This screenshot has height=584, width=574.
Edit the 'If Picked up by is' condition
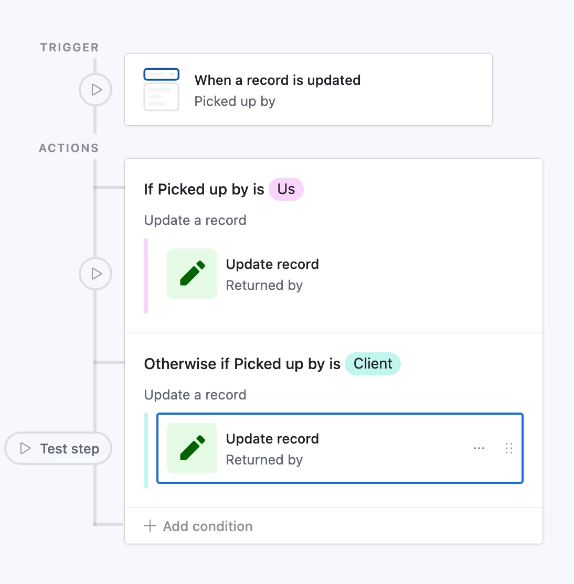(204, 189)
